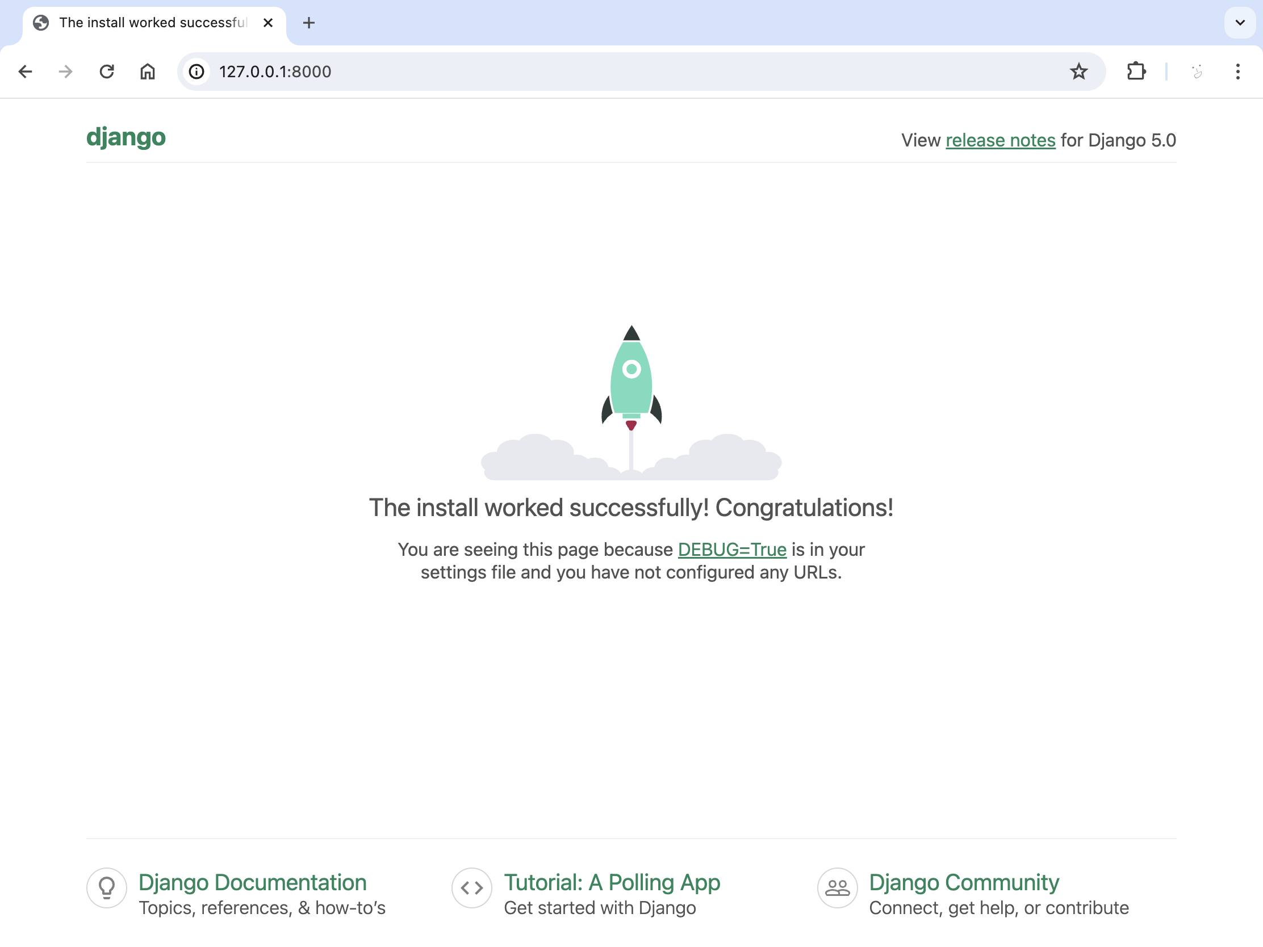
Task: Close the 'The install worked' tab
Action: (x=268, y=23)
